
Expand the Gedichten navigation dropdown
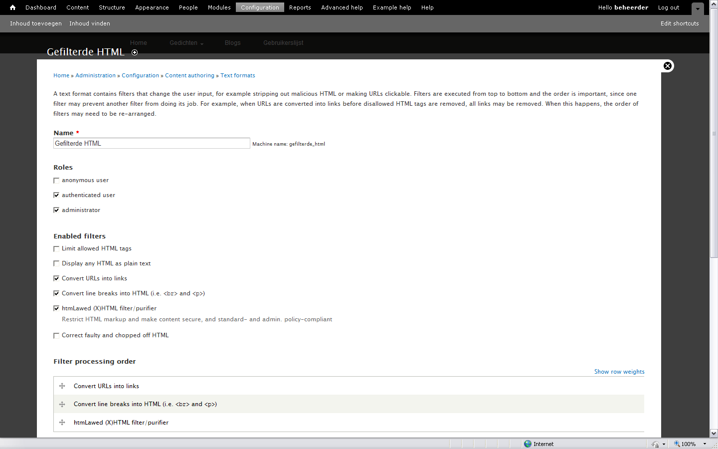pos(186,43)
